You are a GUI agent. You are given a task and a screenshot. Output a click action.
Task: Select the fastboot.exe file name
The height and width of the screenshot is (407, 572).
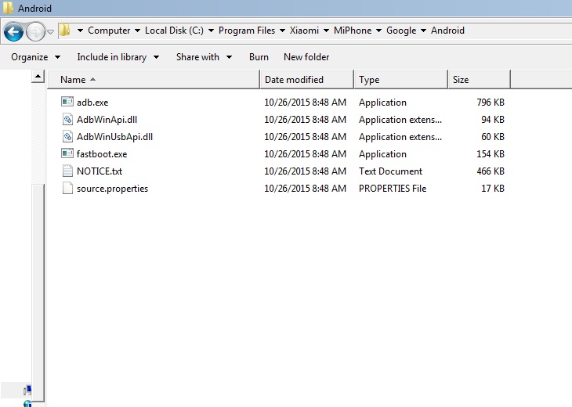(x=102, y=154)
